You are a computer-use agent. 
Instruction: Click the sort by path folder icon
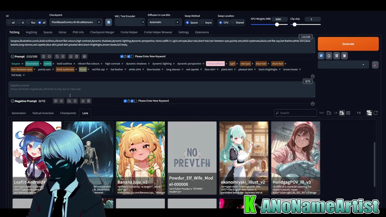tap(329, 113)
